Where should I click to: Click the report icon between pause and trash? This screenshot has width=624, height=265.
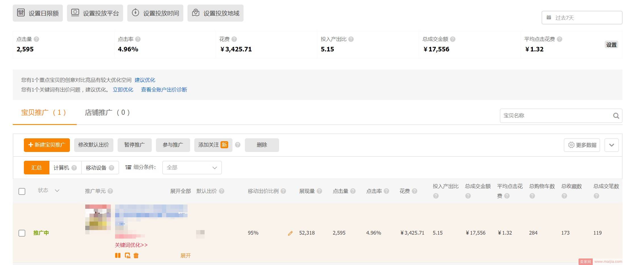click(x=128, y=255)
